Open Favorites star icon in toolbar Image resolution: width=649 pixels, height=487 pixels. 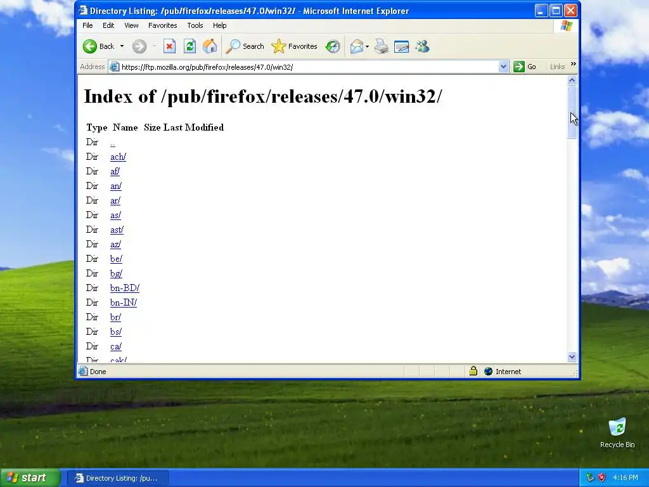pos(279,46)
